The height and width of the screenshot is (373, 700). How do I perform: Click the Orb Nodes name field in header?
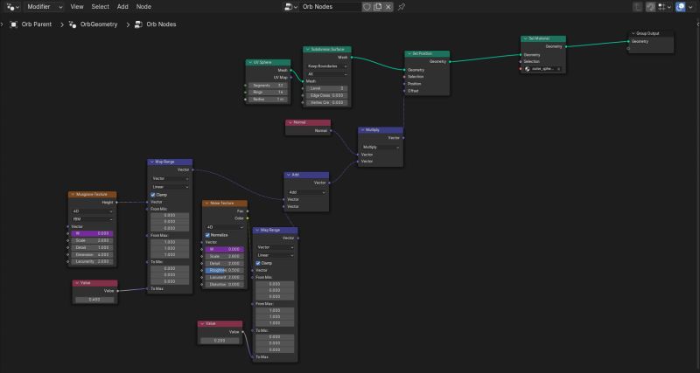(x=331, y=7)
